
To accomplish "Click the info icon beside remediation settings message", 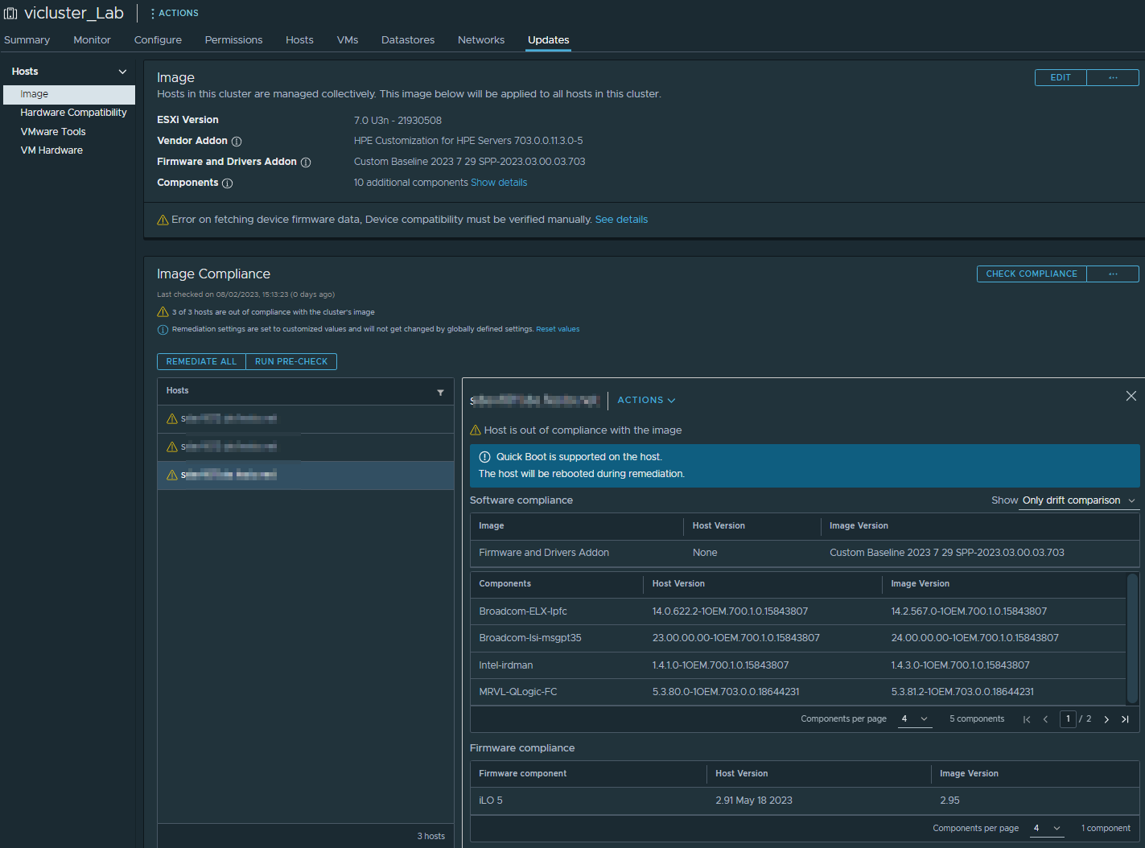I will click(x=163, y=330).
